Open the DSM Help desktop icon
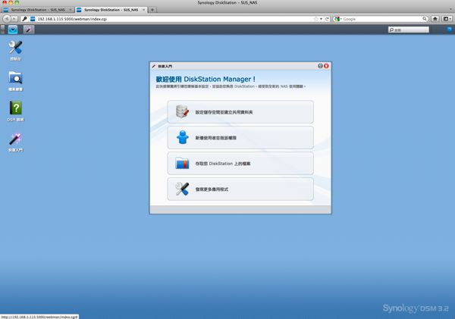The height and width of the screenshot is (319, 455). click(x=15, y=111)
